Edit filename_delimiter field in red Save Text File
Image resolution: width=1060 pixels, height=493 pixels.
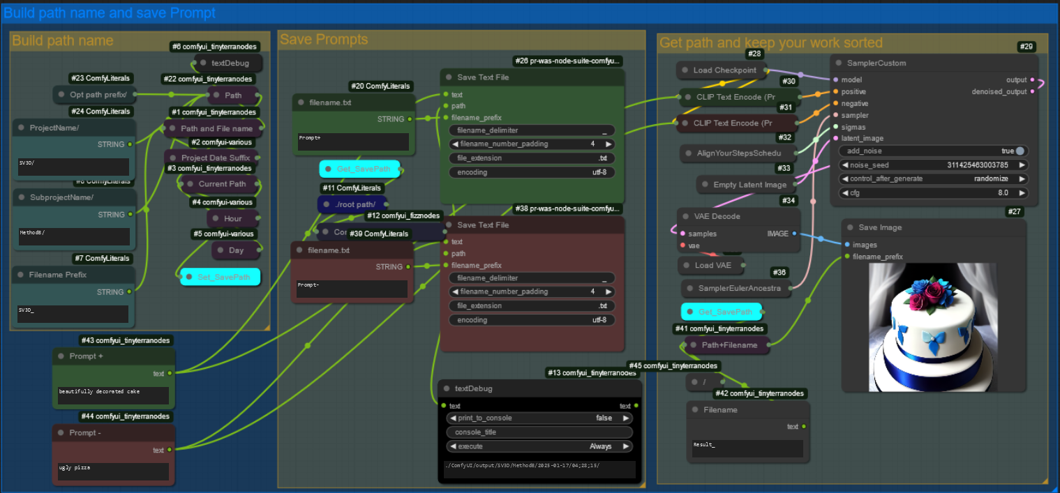tap(532, 278)
